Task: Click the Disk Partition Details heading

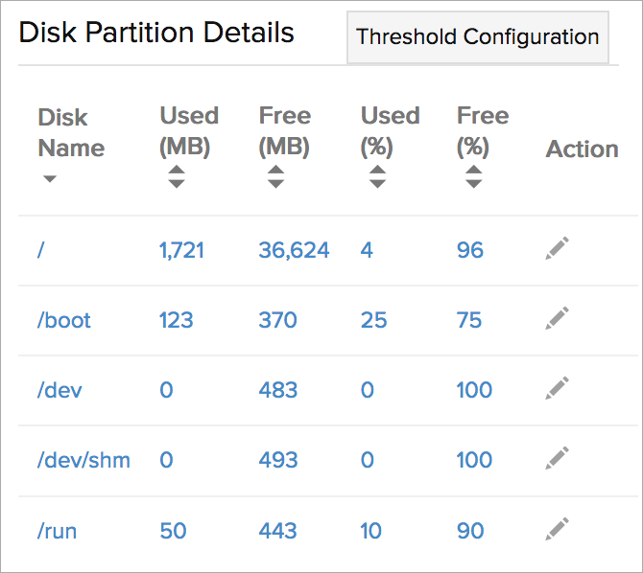Action: coord(156,33)
